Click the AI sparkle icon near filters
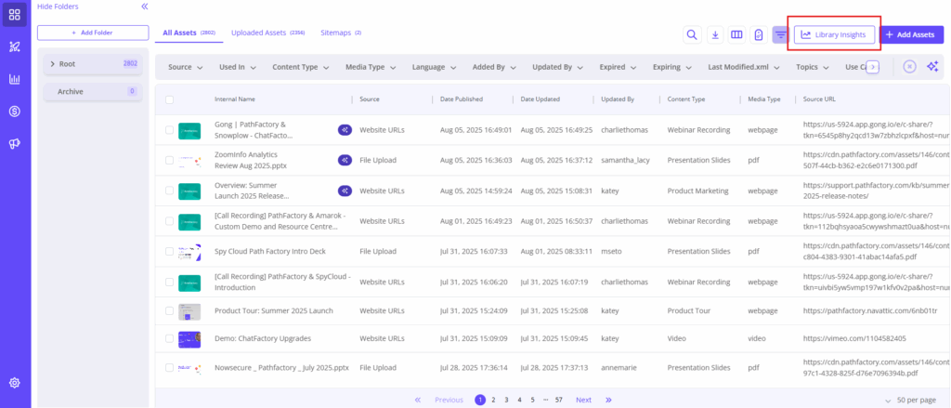951x408 pixels. click(x=932, y=67)
